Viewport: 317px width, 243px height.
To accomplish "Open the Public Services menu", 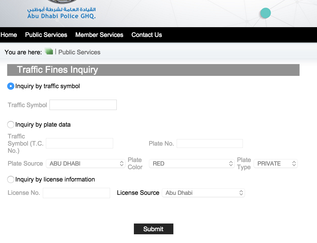I will tap(46, 35).
